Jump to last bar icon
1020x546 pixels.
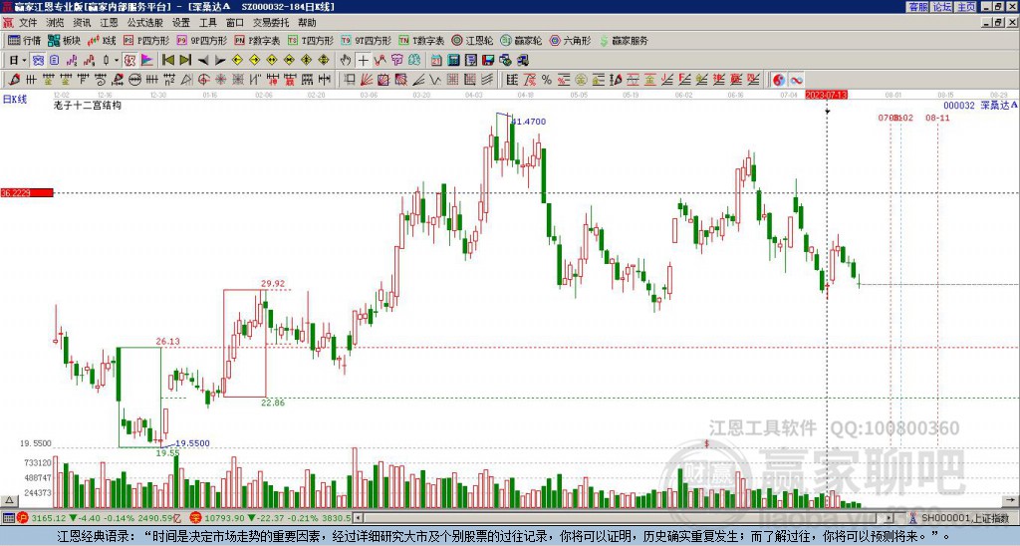185,61
